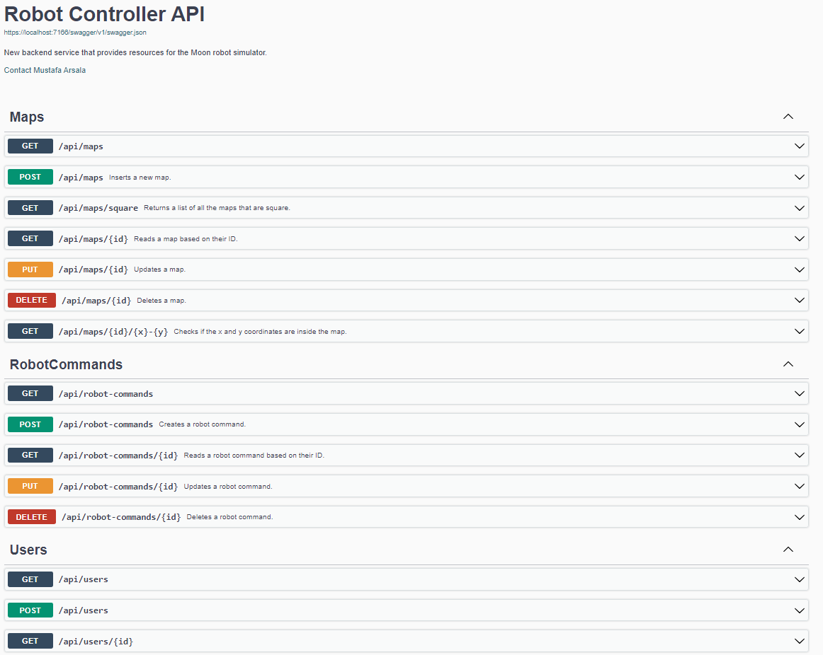Open the swagger.json URL link
Image resolution: width=823 pixels, height=655 pixels.
tap(75, 33)
